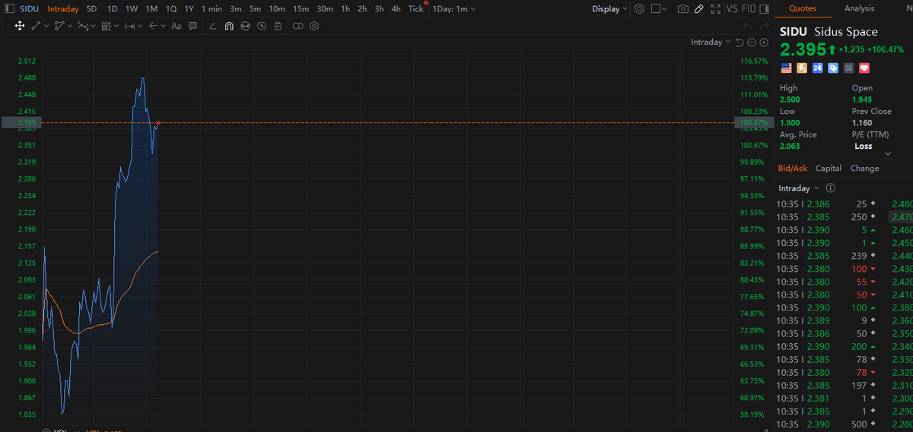Click the orange lightning badge icon

coord(802,68)
